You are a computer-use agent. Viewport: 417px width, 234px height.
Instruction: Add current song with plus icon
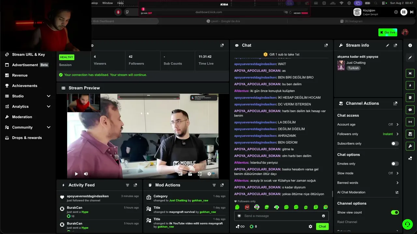coord(396,12)
